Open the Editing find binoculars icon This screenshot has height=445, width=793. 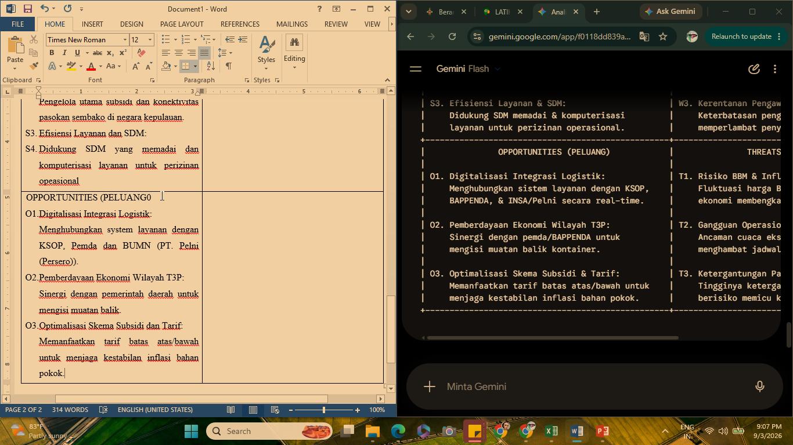294,43
